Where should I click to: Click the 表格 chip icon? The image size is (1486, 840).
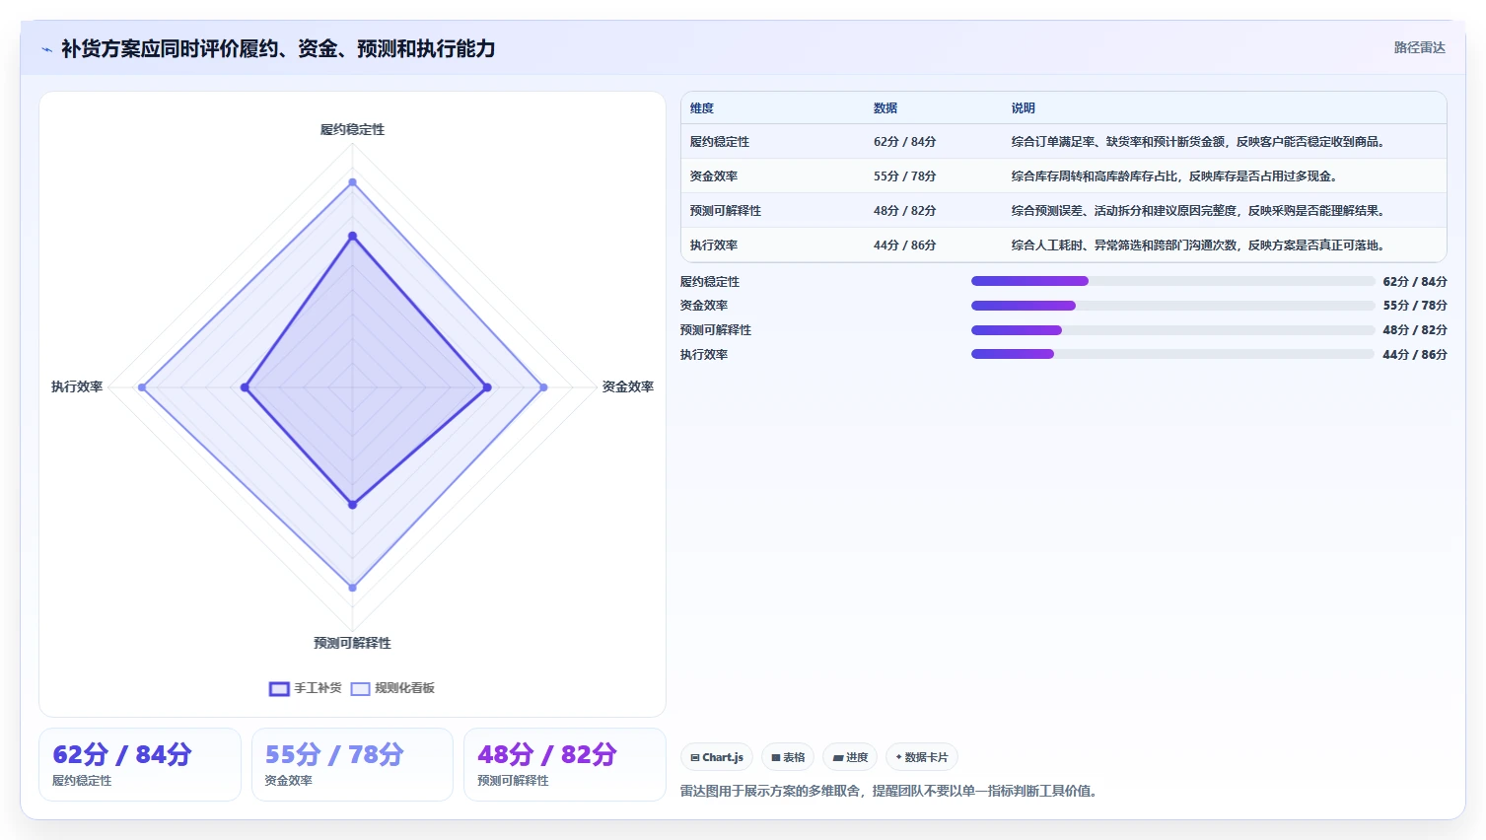point(776,757)
